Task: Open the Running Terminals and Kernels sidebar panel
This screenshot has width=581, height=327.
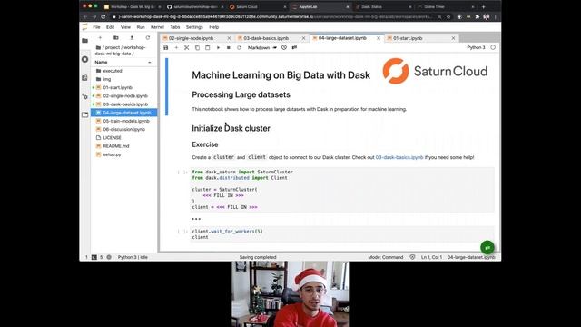Action: 84,59
